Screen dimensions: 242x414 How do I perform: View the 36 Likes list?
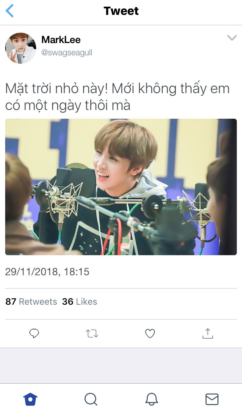tap(80, 302)
